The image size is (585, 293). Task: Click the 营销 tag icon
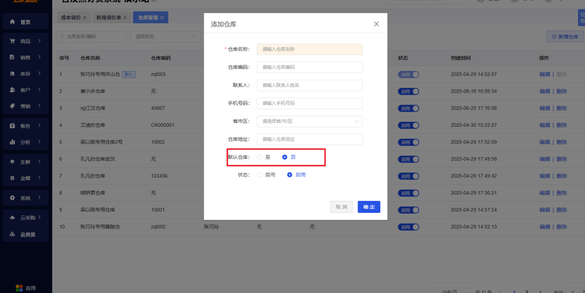(x=12, y=106)
